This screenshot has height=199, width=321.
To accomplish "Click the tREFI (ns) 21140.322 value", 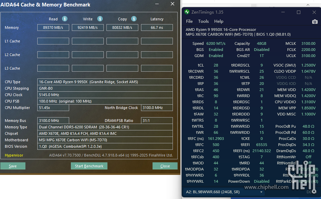I will pyautogui.click(x=261, y=151).
